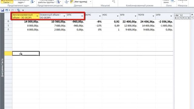
Task: Open filter arrow on Запланированный объем column
Action: pyautogui.click(x=37, y=16)
